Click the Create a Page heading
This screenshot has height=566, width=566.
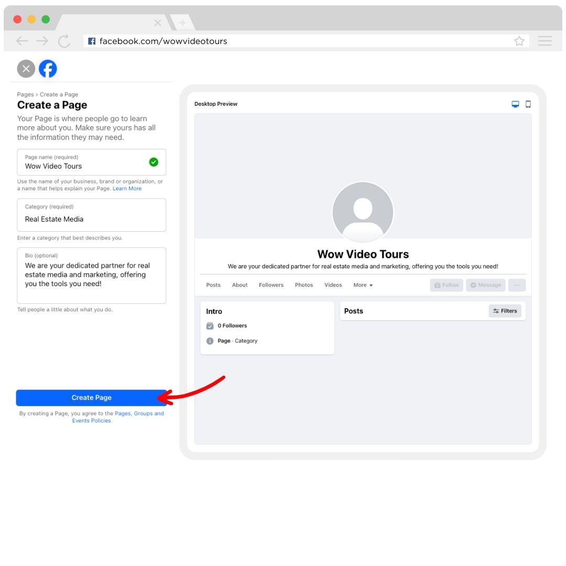52,105
